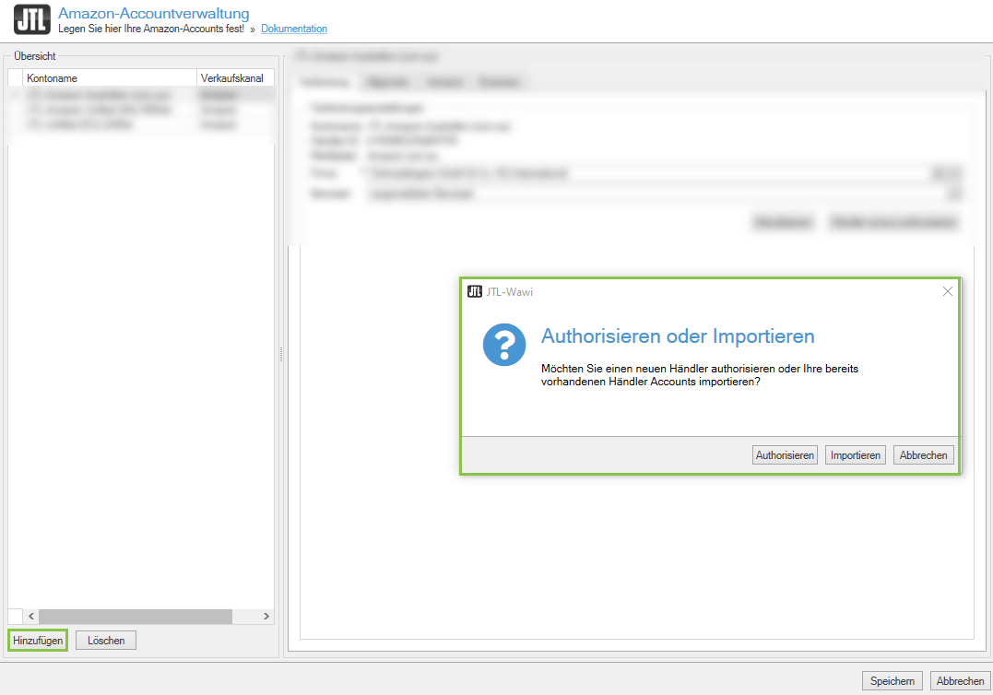993x695 pixels.
Task: Click Hinzufügen to add an account
Action: pyautogui.click(x=38, y=640)
